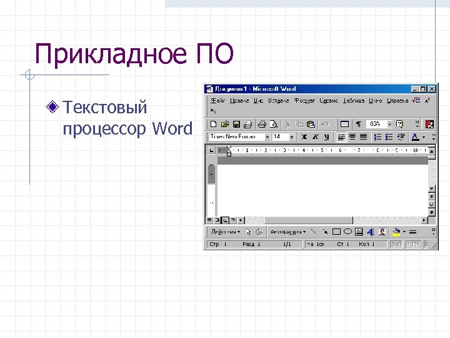Click the Previous Page double-arrow button

[x=432, y=197]
